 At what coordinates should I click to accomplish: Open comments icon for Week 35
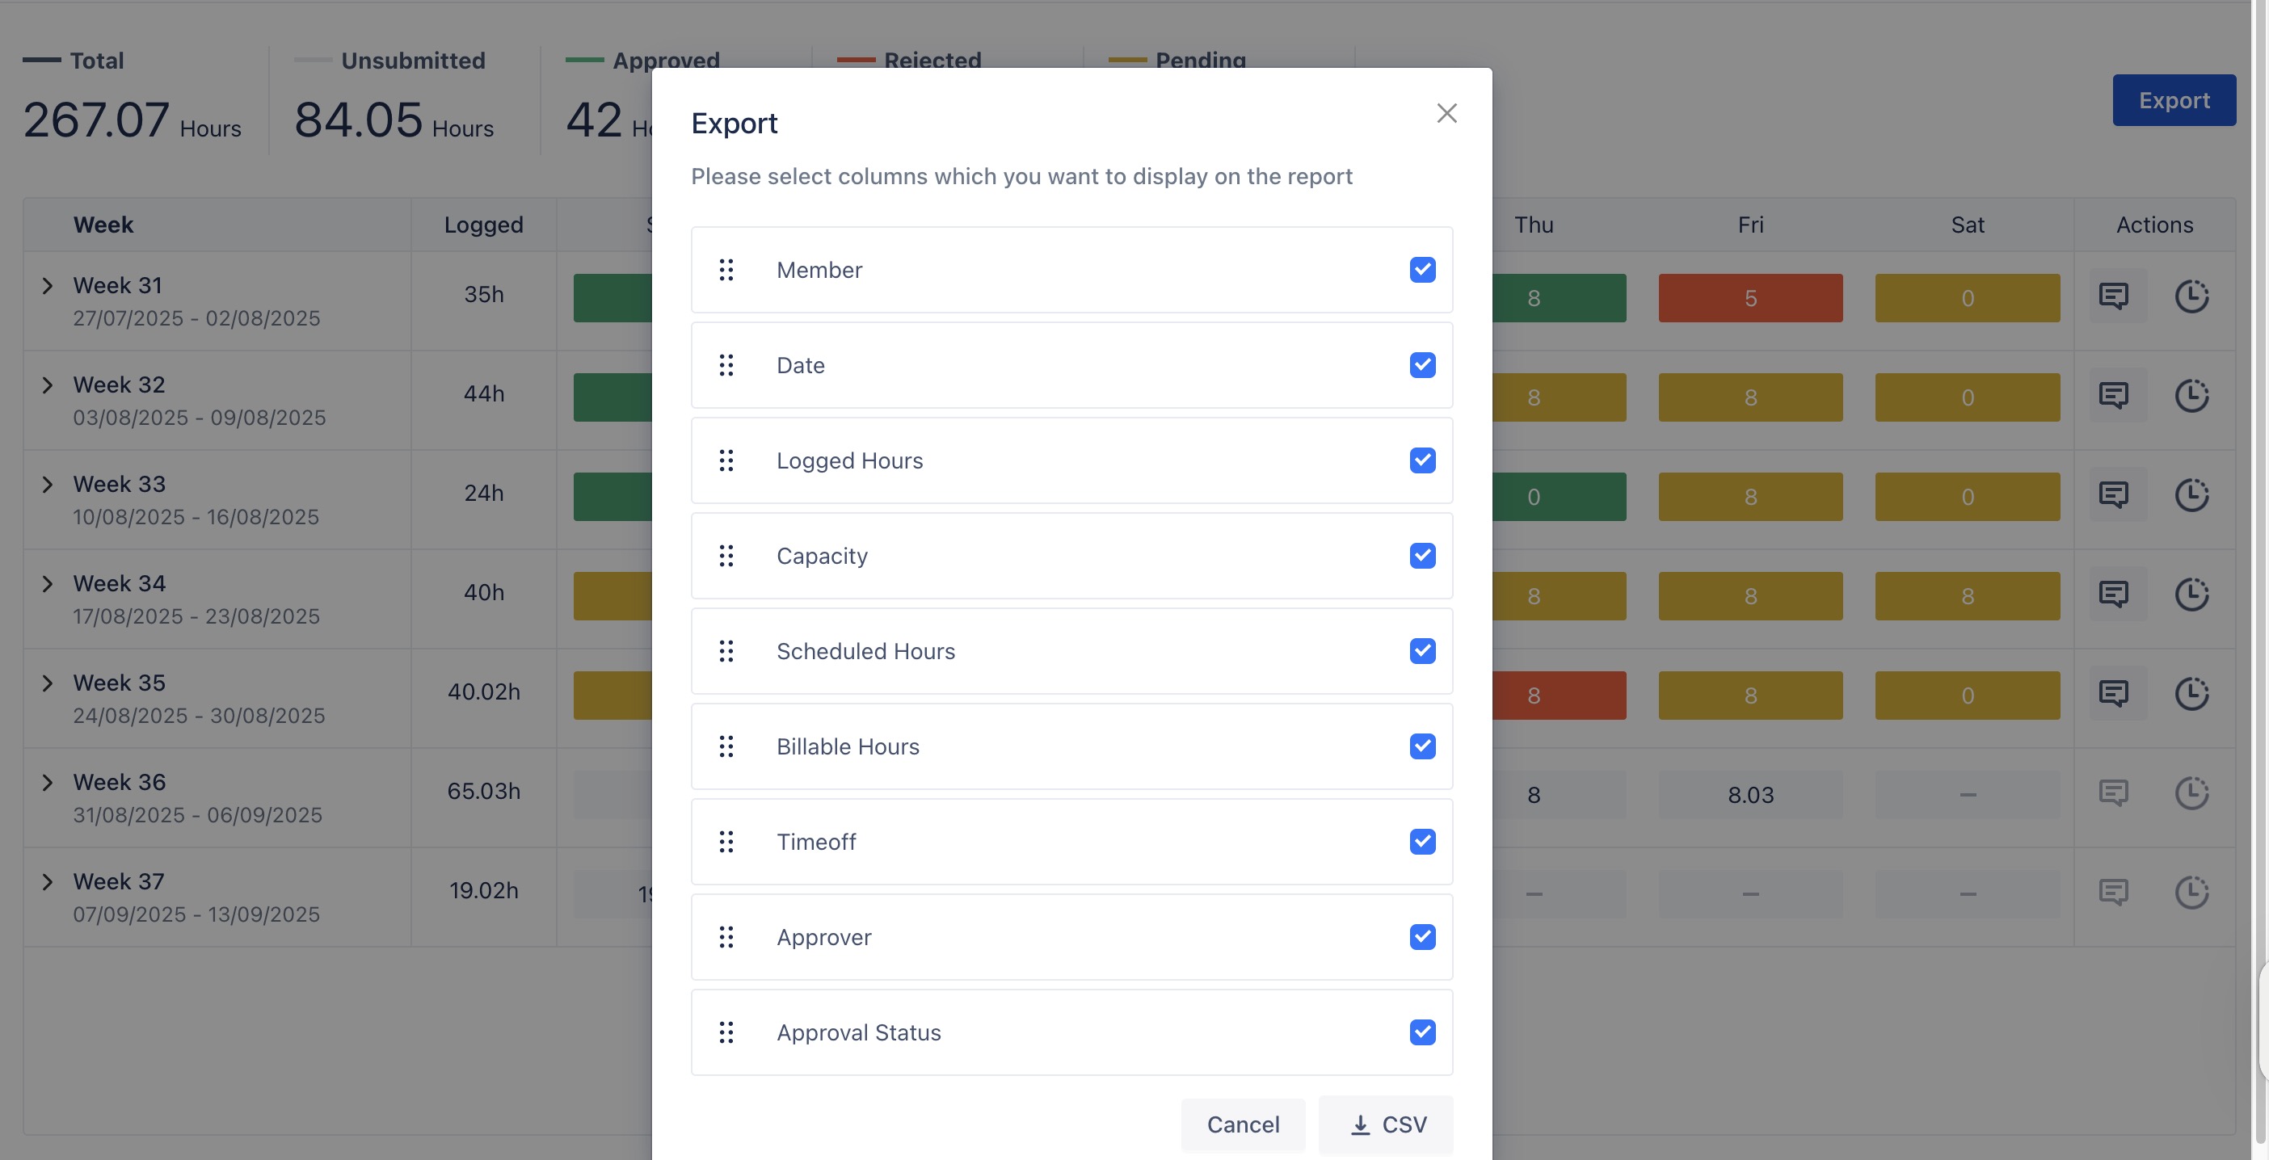pyautogui.click(x=2113, y=694)
